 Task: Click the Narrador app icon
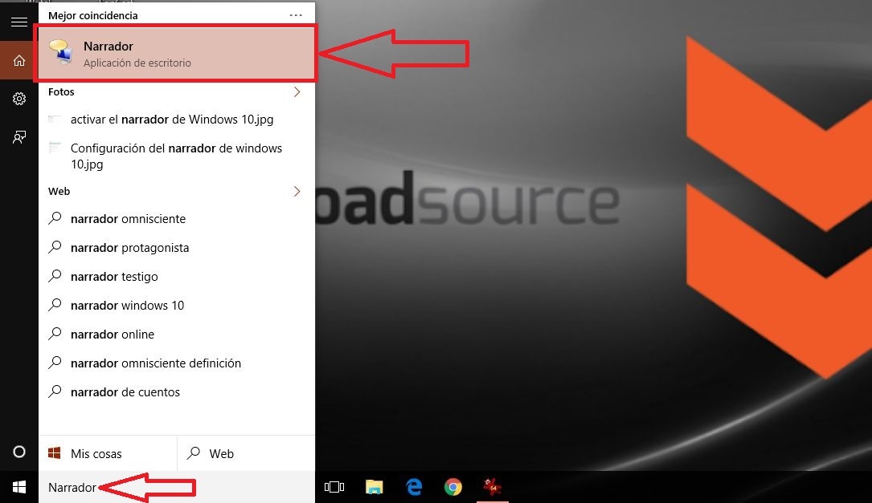tap(60, 52)
